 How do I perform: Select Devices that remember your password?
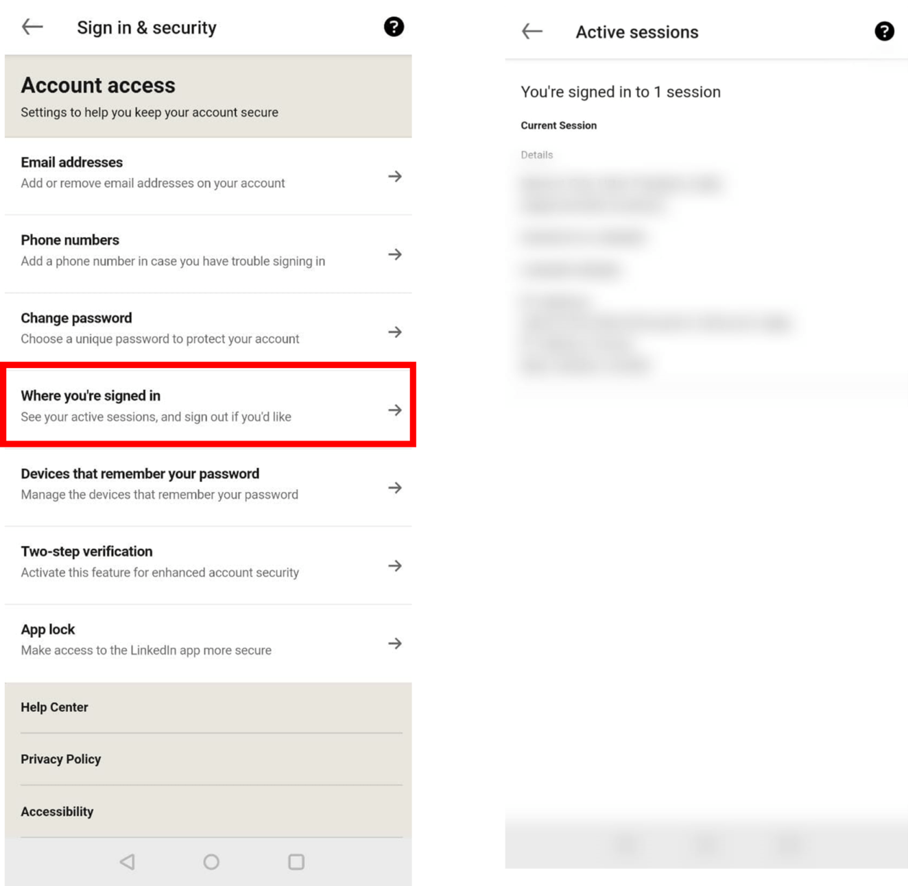208,487
